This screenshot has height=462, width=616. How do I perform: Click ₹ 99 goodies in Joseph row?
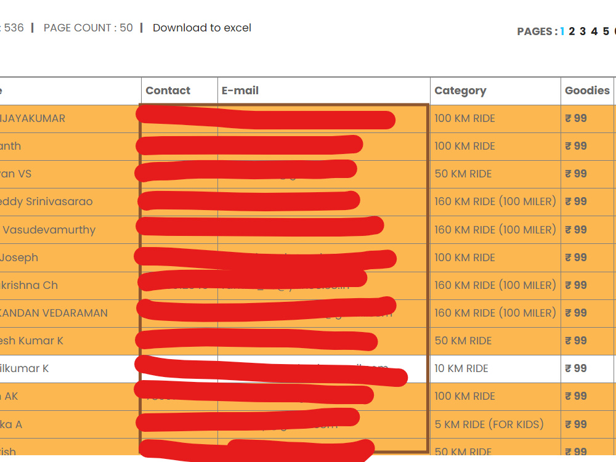pos(576,257)
